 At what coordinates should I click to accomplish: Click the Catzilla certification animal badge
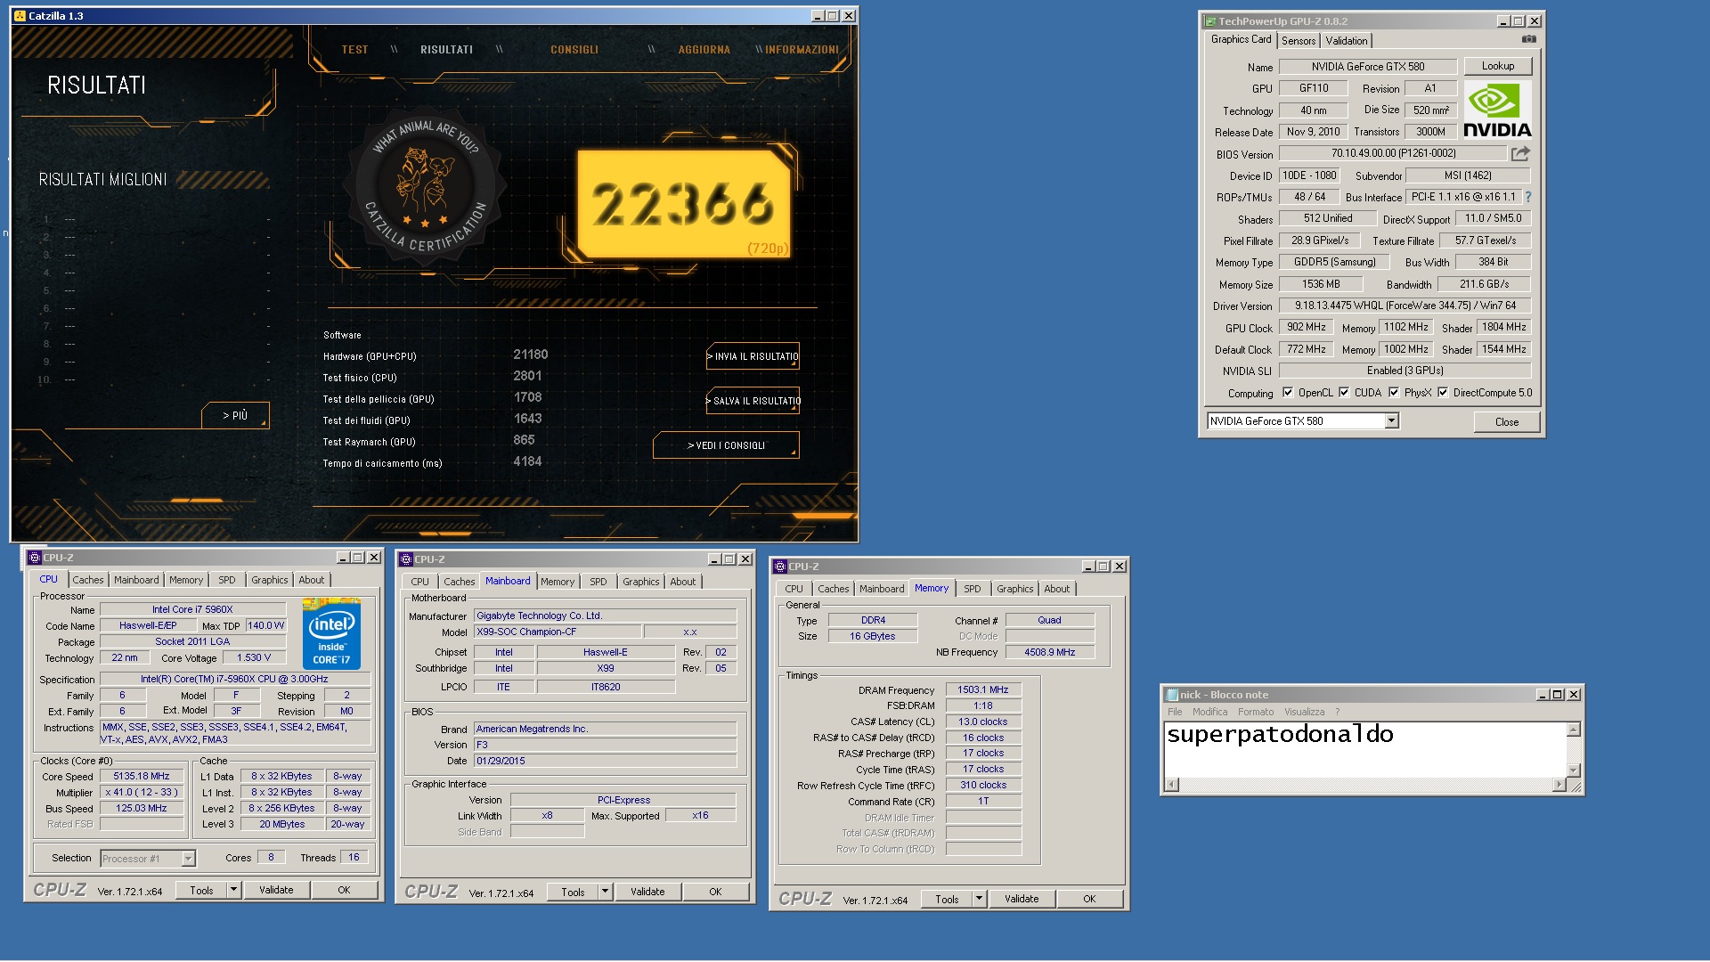(x=426, y=186)
